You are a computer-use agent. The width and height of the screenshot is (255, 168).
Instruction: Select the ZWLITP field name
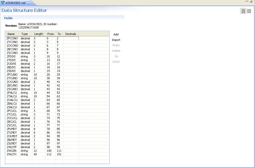coord(11,147)
